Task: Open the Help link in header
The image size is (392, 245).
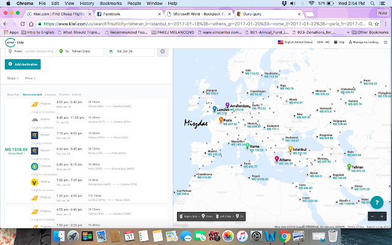Action: pos(339,42)
